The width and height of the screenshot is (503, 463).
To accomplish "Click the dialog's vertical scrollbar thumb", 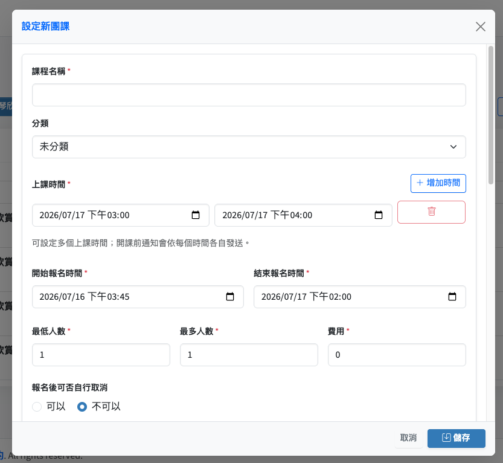I will point(490,115).
